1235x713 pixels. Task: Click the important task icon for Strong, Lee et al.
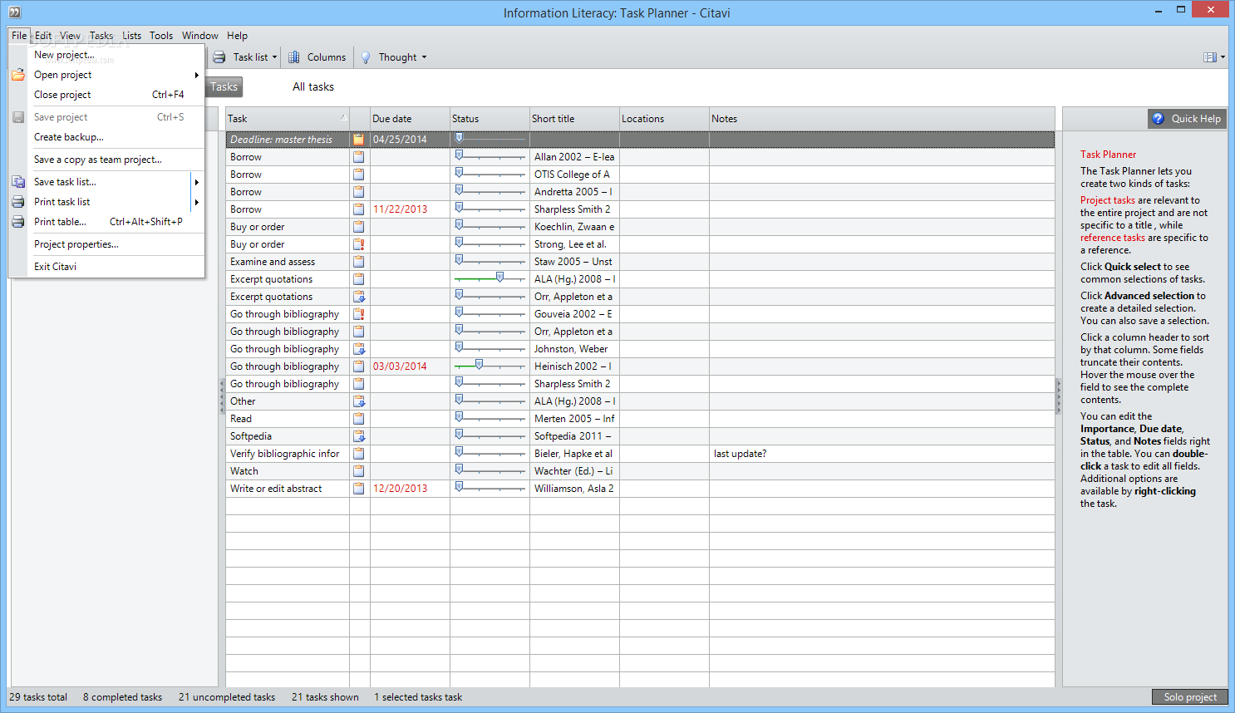(358, 244)
